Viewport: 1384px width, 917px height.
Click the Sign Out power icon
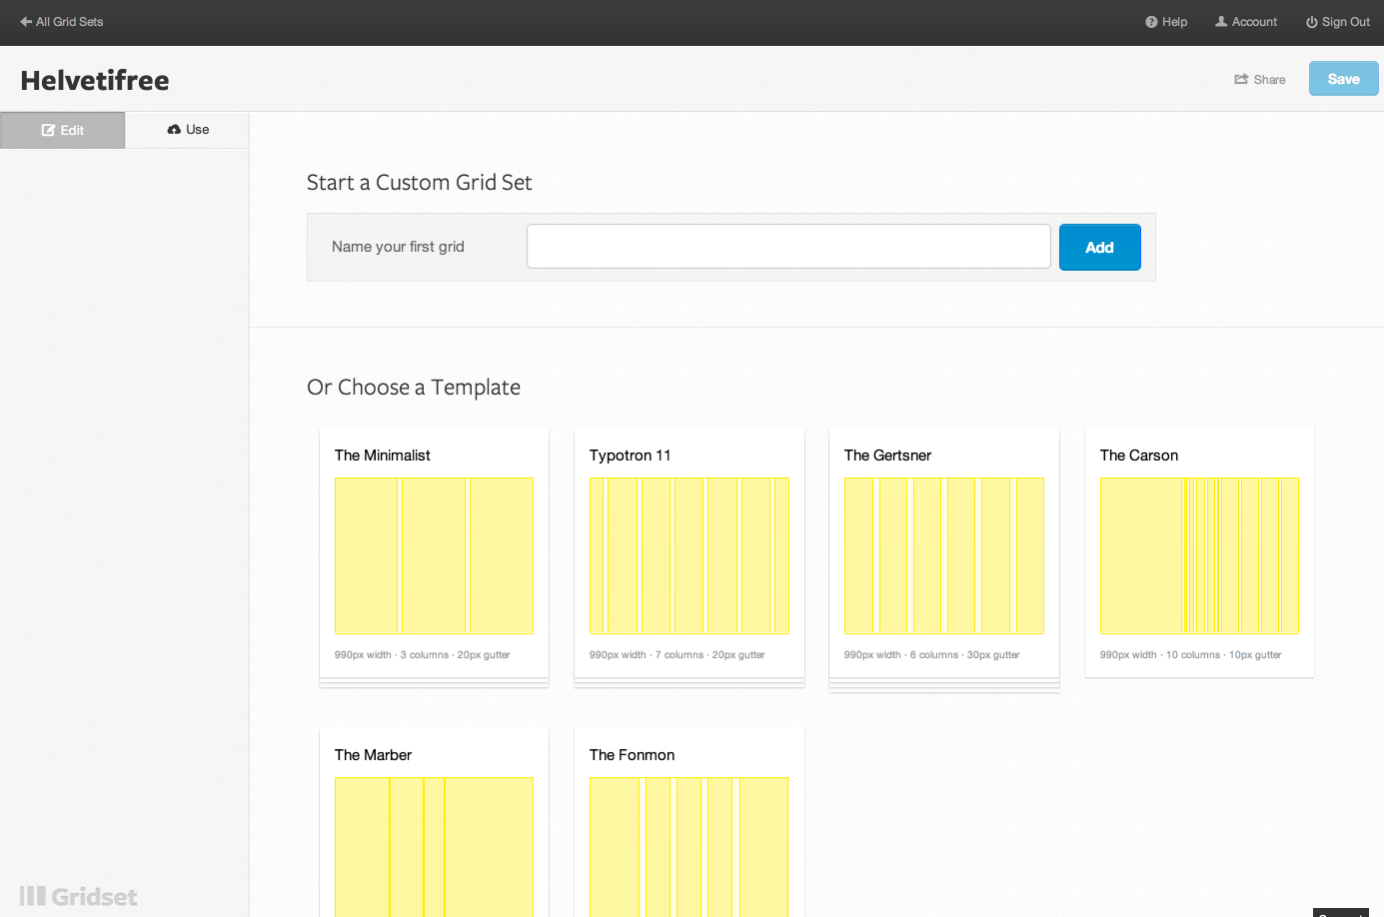(1311, 22)
